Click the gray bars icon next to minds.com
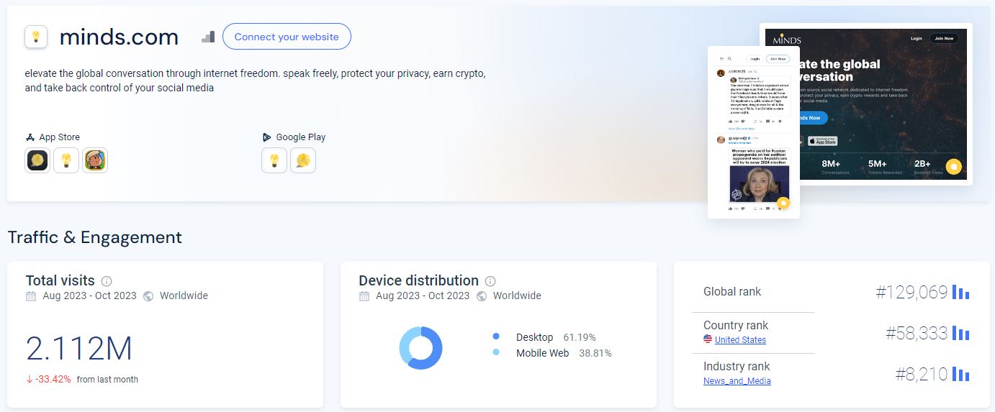 coord(208,37)
